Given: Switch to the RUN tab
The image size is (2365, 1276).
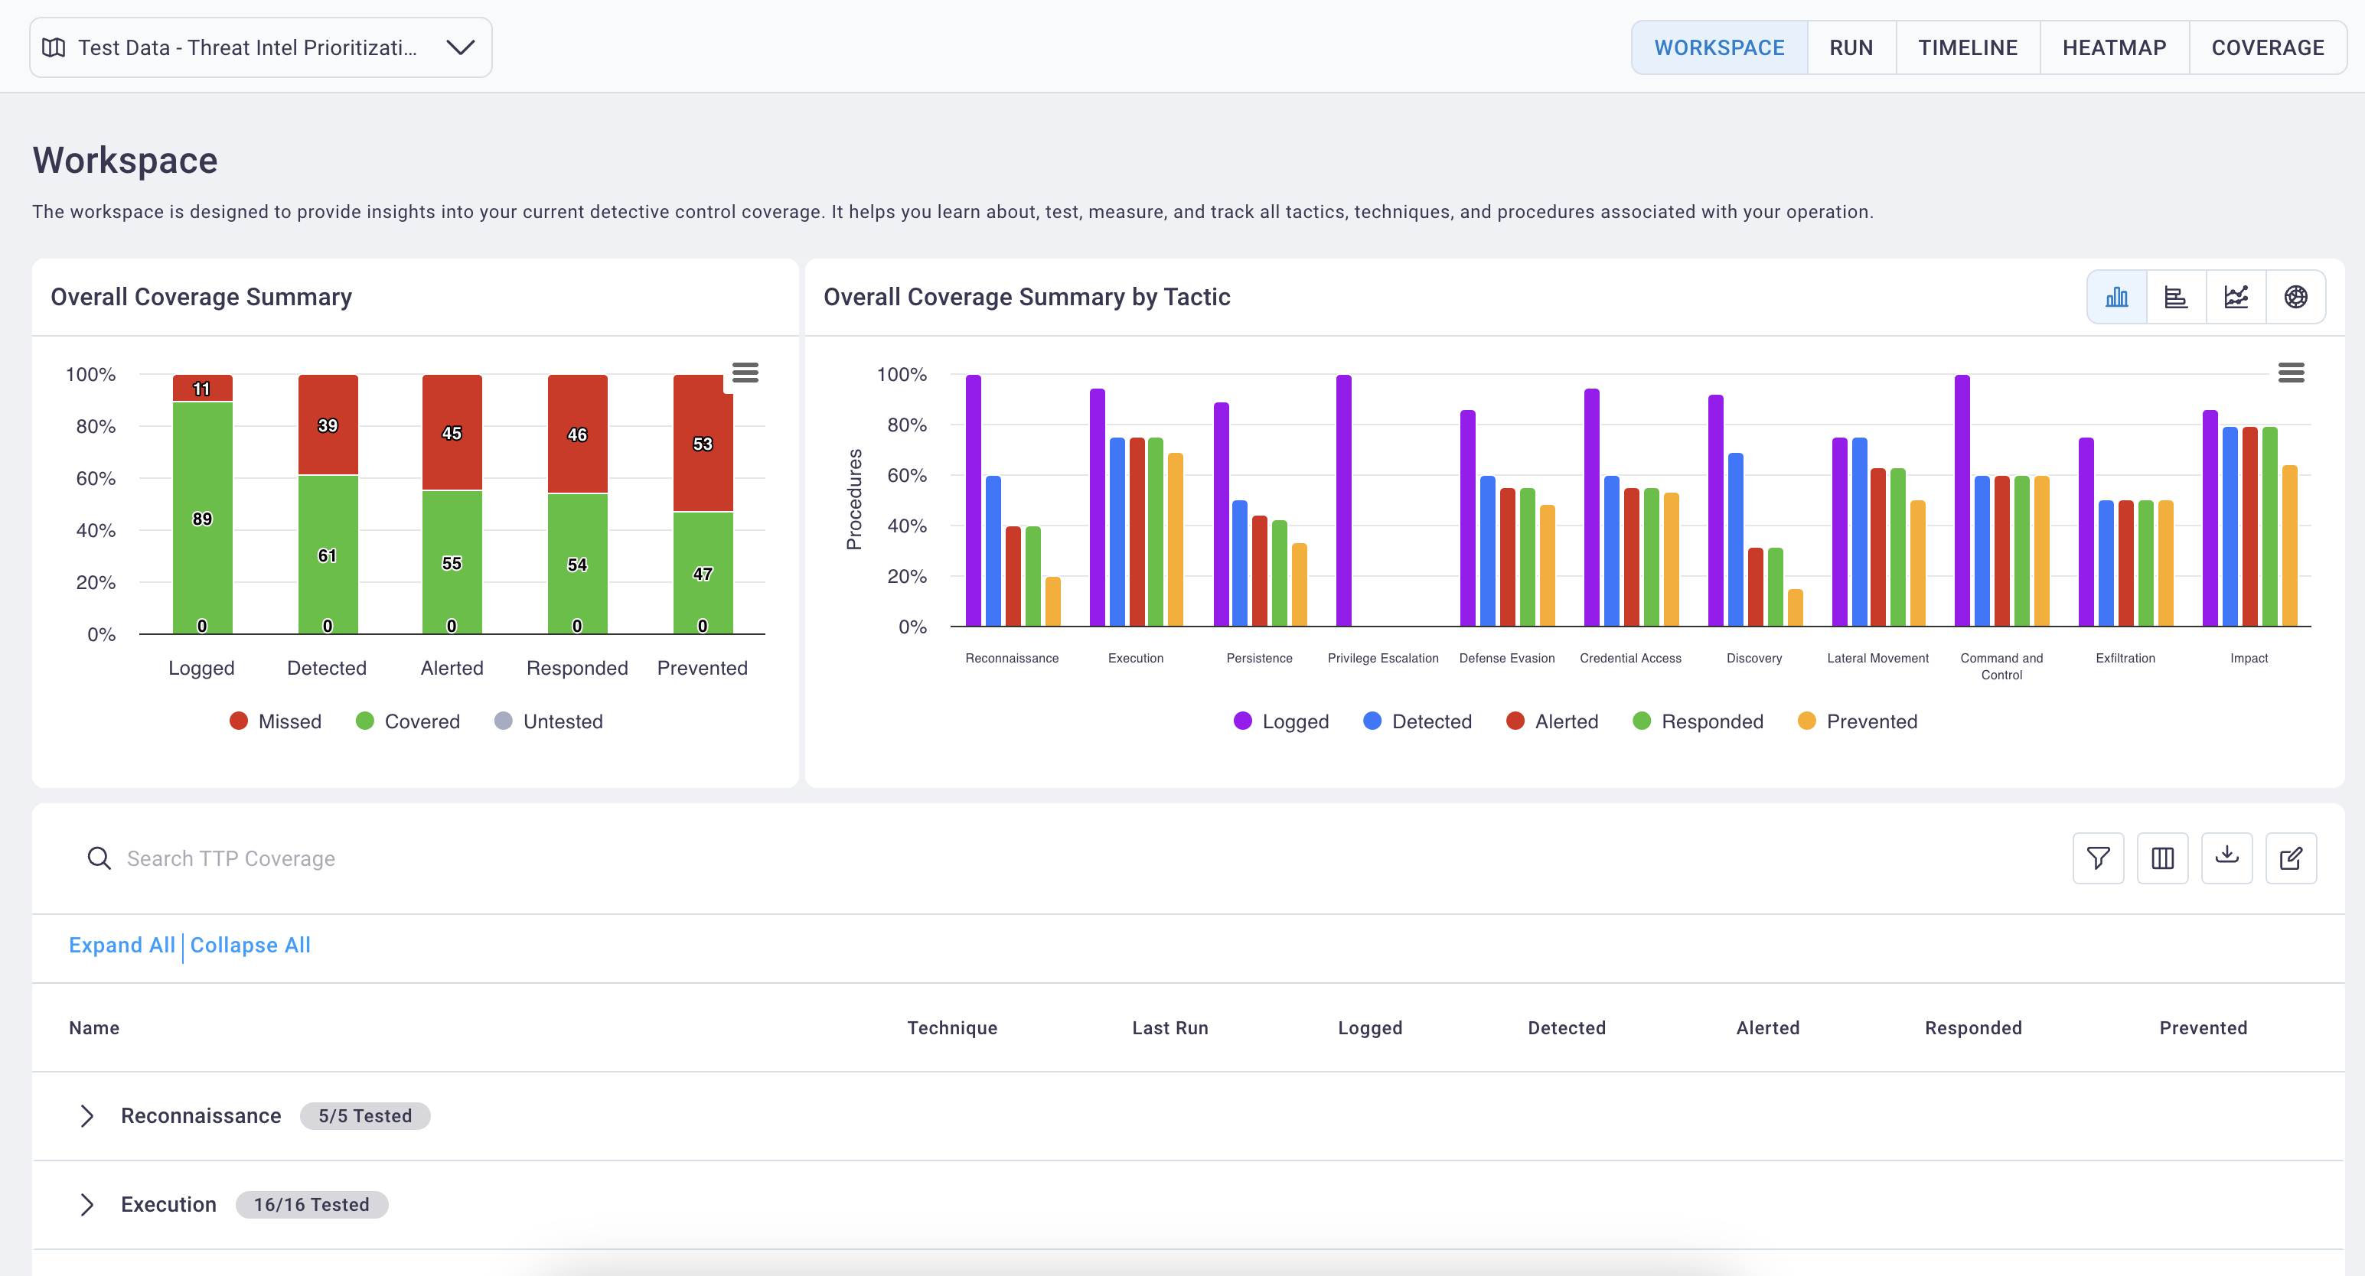Looking at the screenshot, I should pyautogui.click(x=1851, y=47).
